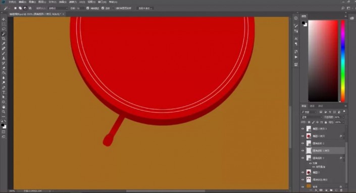Select the Zoom tool

(4, 112)
